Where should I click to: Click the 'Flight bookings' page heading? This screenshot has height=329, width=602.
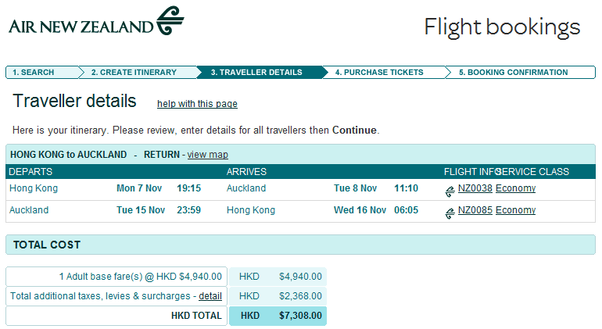[x=502, y=27]
